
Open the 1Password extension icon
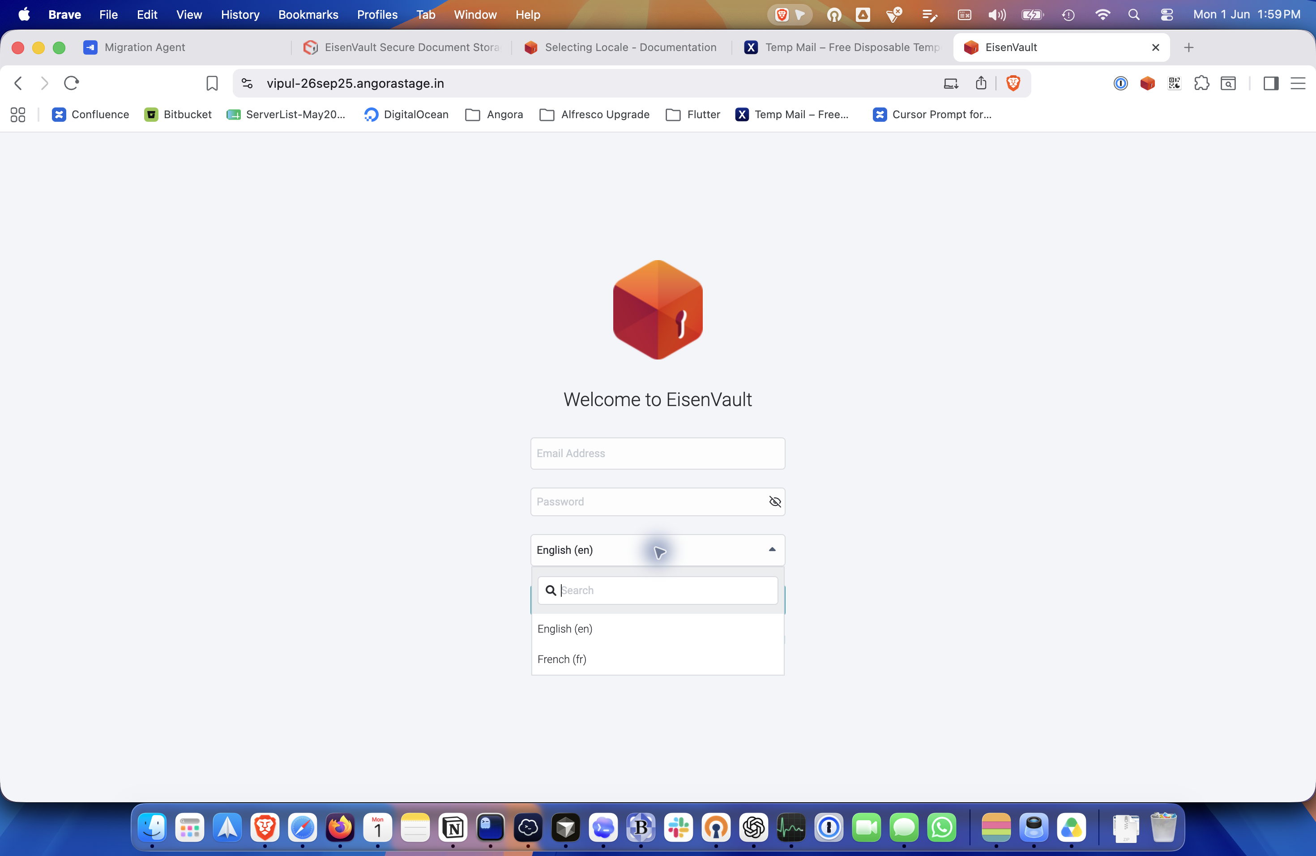pos(1120,83)
